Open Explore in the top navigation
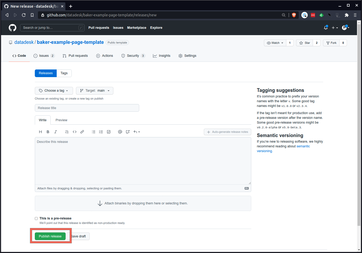Viewport: 362px width, 253px height. click(156, 28)
